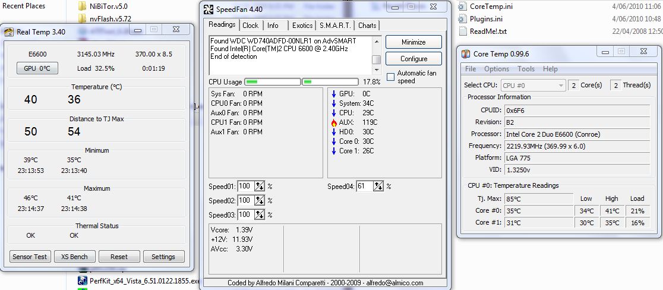Click the ReadMe!.txt file icon
Image resolution: width=663 pixels, height=290 pixels.
462,31
